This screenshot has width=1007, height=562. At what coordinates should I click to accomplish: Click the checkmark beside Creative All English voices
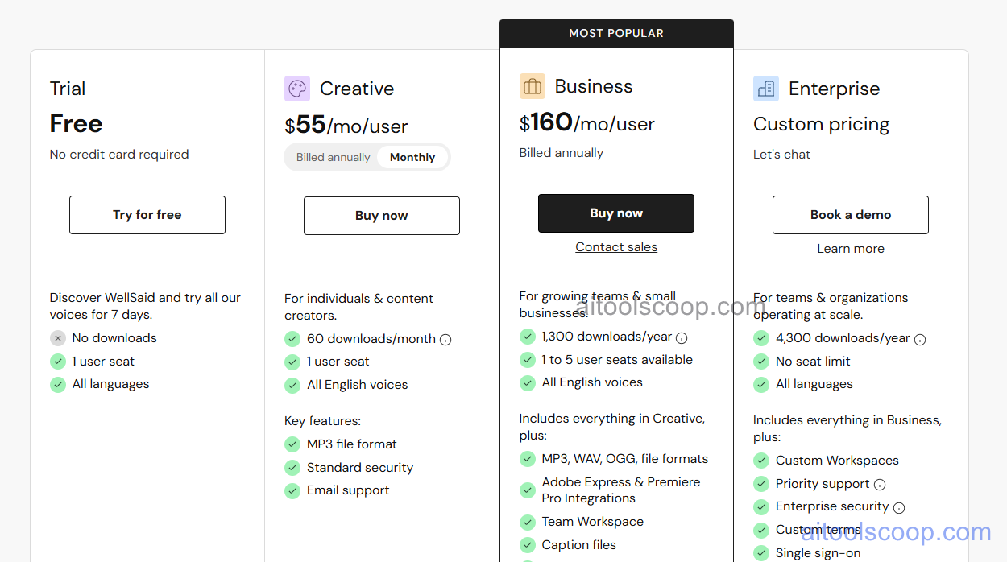[292, 386]
